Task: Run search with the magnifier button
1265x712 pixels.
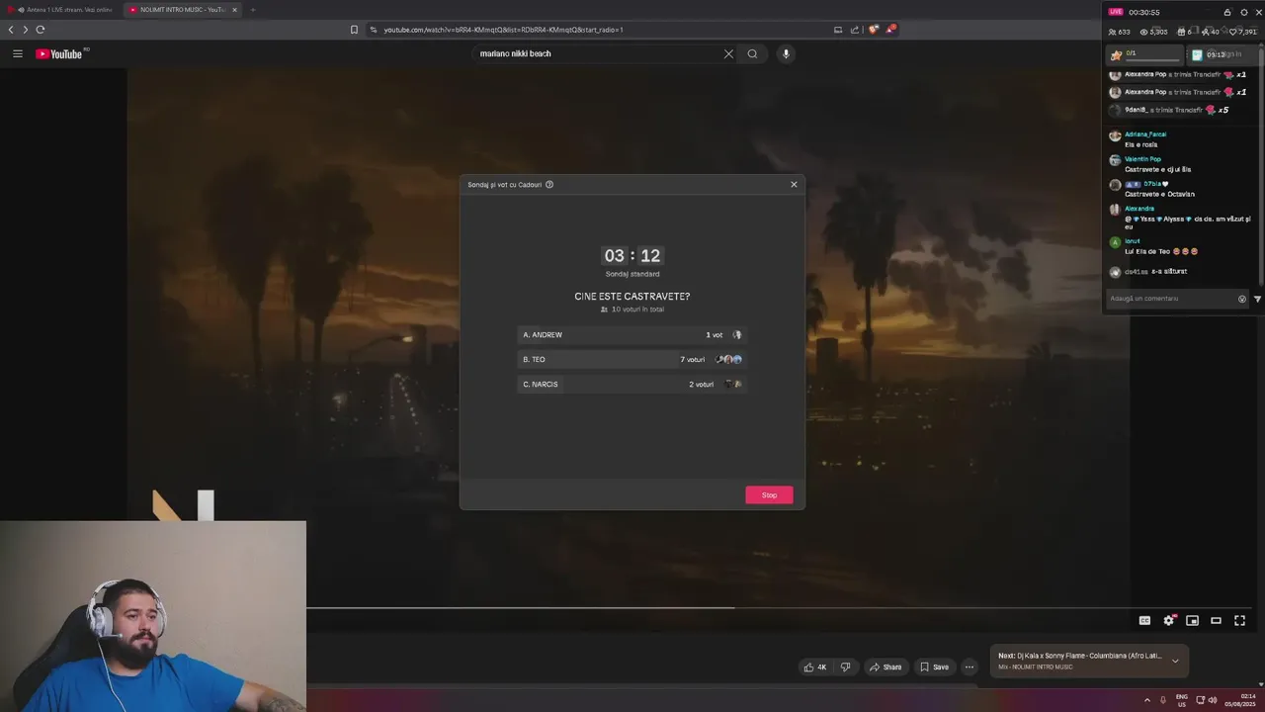Action: click(752, 53)
